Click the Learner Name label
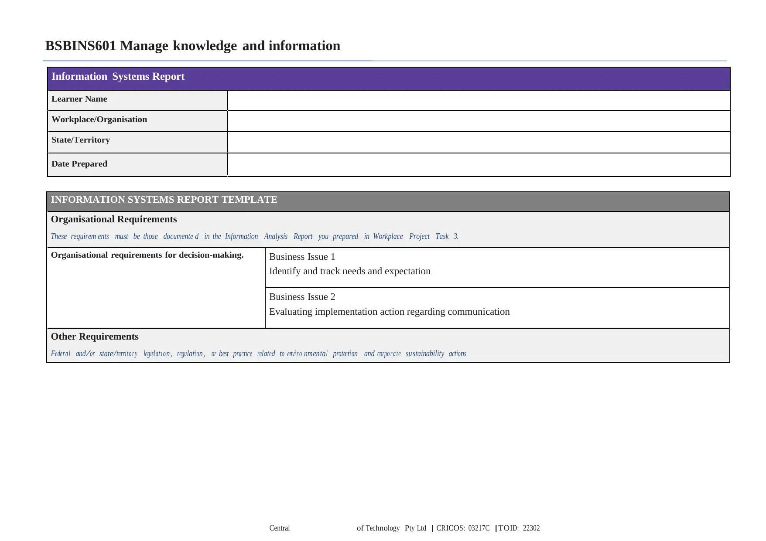Image resolution: width=766 pixels, height=541 pixels. click(79, 99)
